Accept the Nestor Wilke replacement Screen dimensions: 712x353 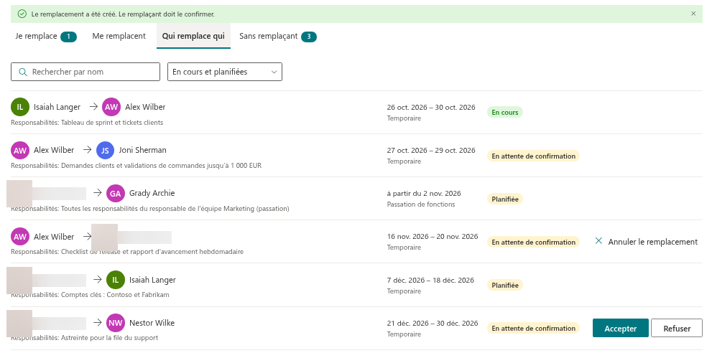click(620, 328)
